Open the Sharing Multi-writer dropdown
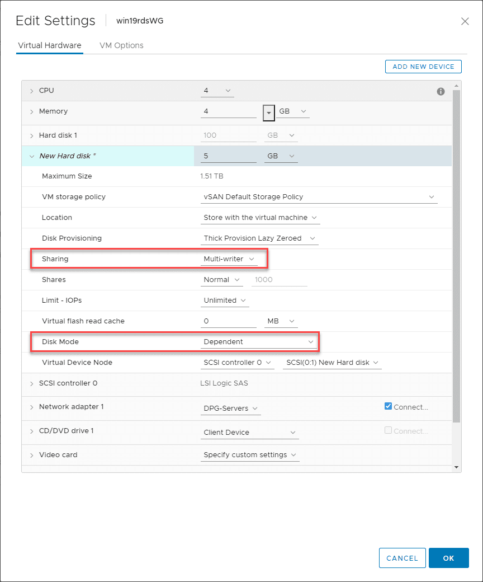The height and width of the screenshot is (582, 483). [x=229, y=259]
